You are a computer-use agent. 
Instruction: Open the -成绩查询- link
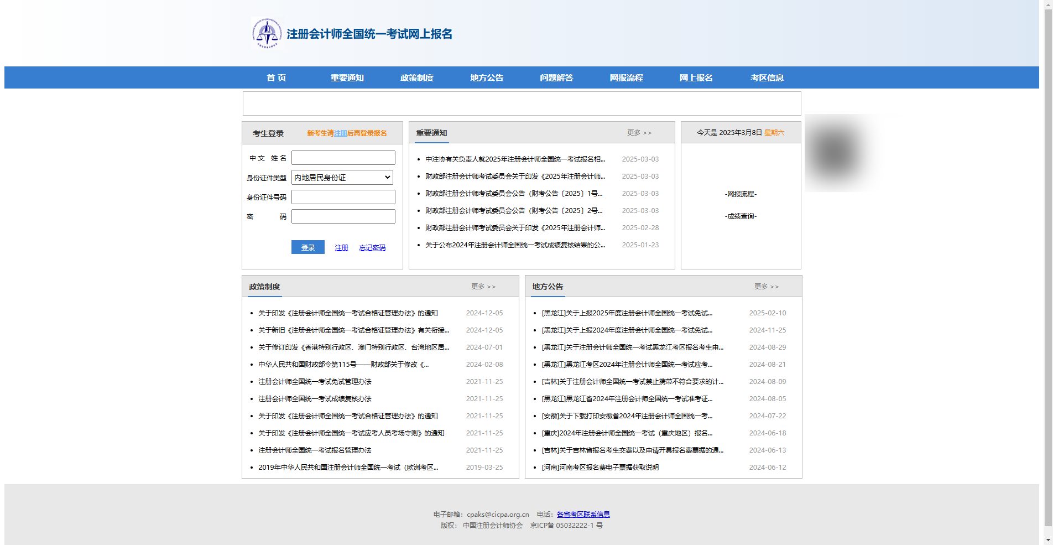pos(741,216)
